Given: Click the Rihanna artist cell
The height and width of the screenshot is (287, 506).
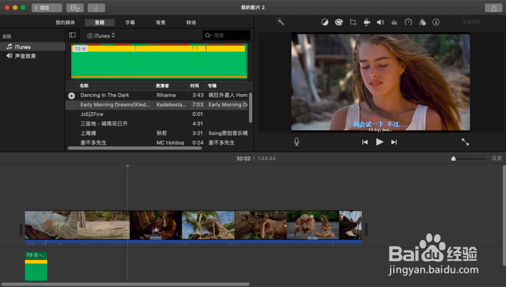Looking at the screenshot, I should point(166,95).
